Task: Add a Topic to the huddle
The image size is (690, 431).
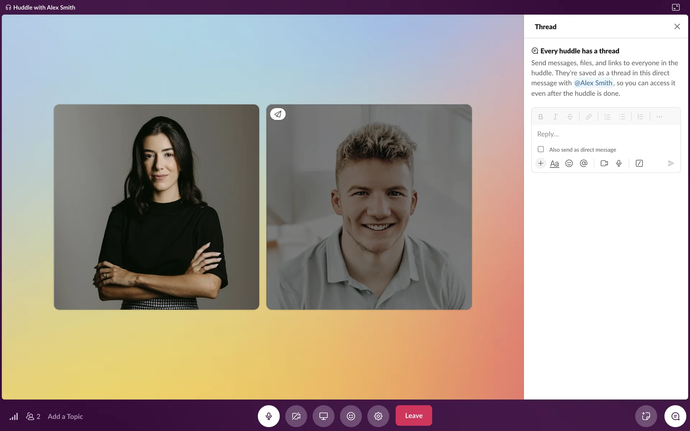Action: tap(65, 416)
